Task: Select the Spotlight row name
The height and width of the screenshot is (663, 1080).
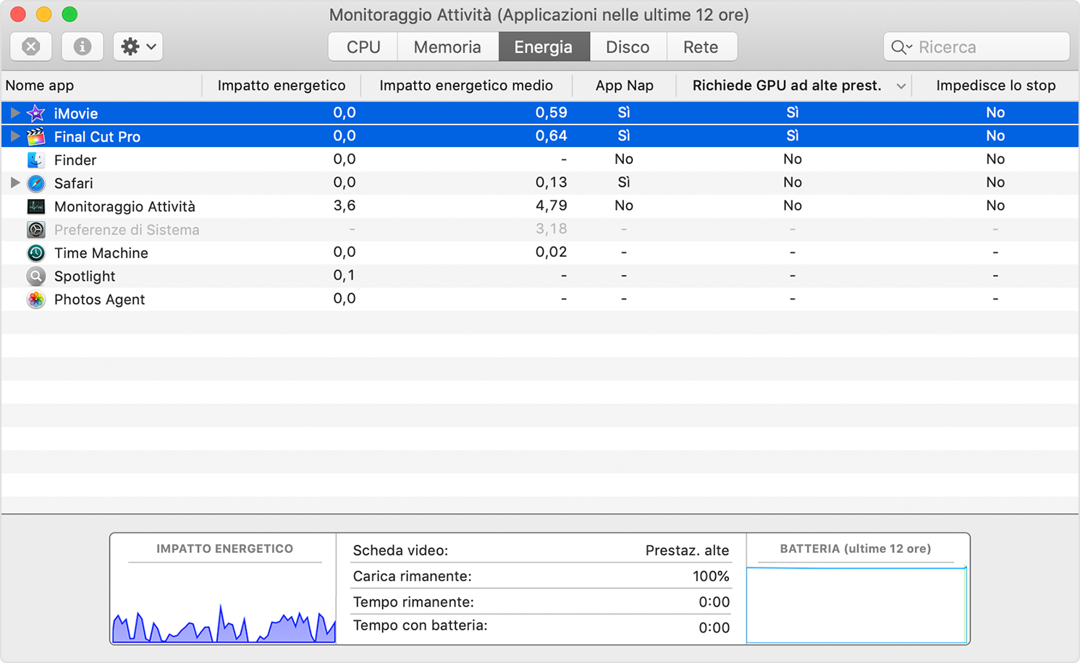Action: tap(85, 276)
